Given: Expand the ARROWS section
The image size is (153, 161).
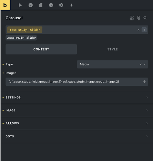Looking at the screenshot, I should (x=77, y=123).
